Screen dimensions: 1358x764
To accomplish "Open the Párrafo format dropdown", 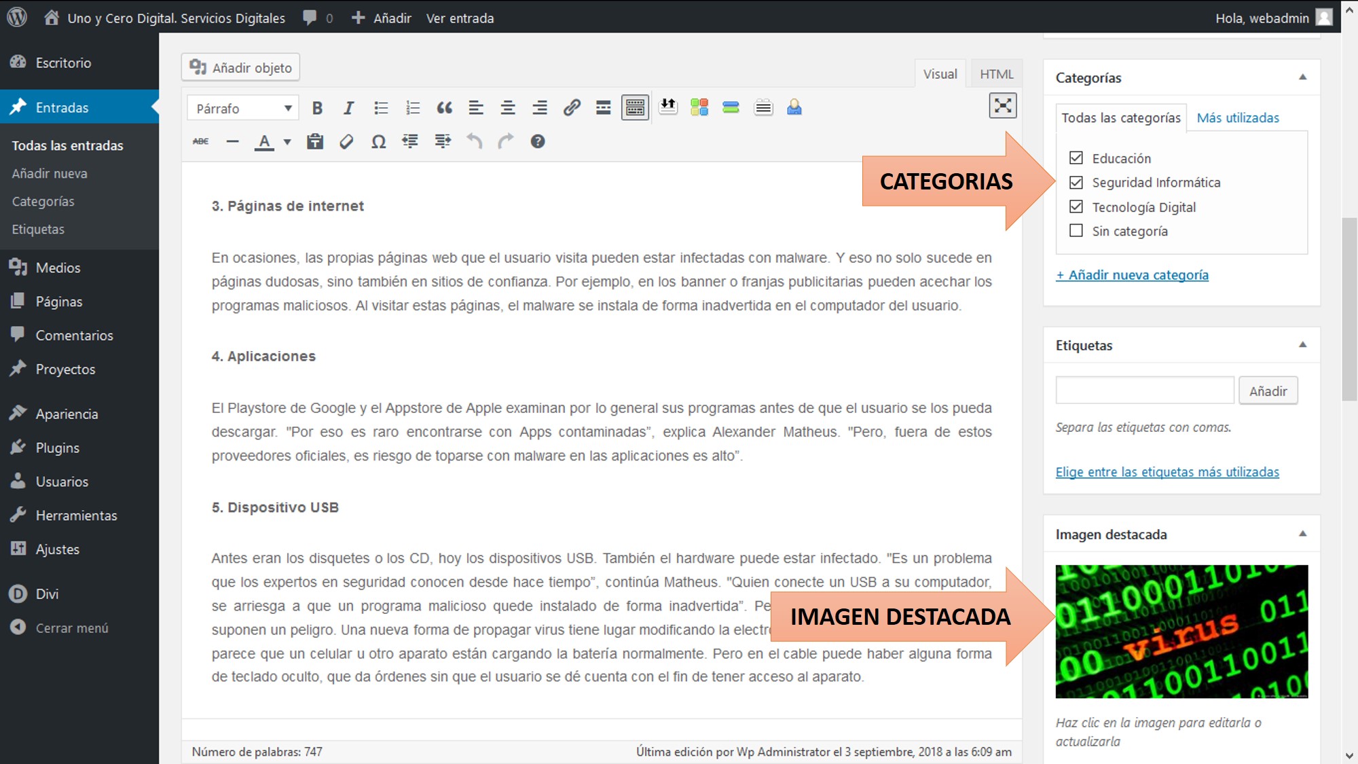I will coord(242,108).
